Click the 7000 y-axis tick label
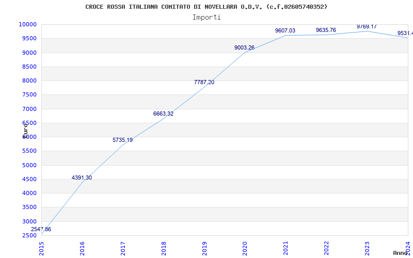The width and height of the screenshot is (413, 258). click(x=29, y=109)
